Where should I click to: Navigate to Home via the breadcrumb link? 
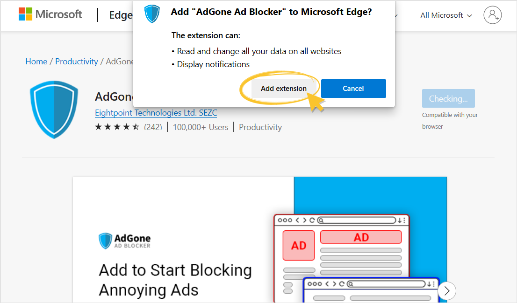coord(36,61)
